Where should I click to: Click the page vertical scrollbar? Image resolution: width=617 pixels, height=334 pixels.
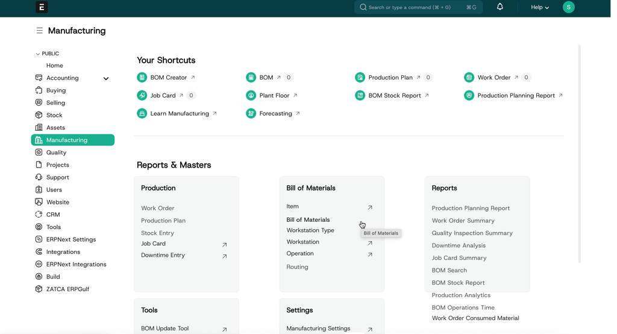(x=579, y=154)
